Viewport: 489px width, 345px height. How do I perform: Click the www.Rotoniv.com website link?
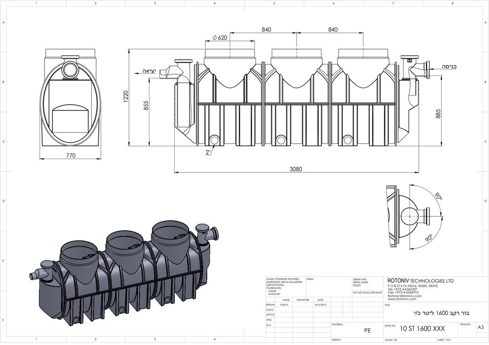coord(402,299)
